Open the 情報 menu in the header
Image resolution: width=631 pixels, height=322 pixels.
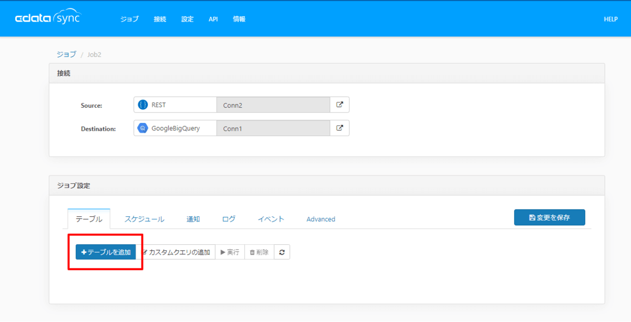[x=239, y=19]
